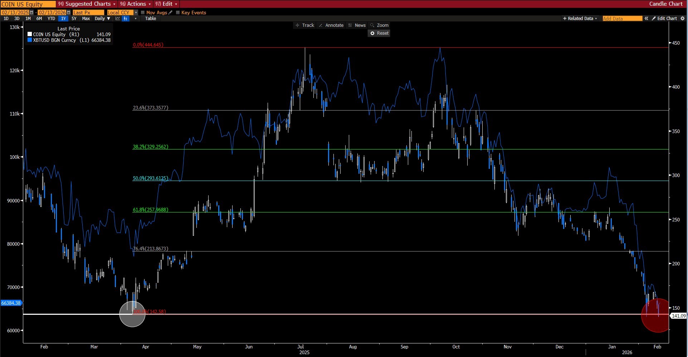Click the blue XBTUSD legend color swatch
The width and height of the screenshot is (688, 357).
pyautogui.click(x=30, y=40)
